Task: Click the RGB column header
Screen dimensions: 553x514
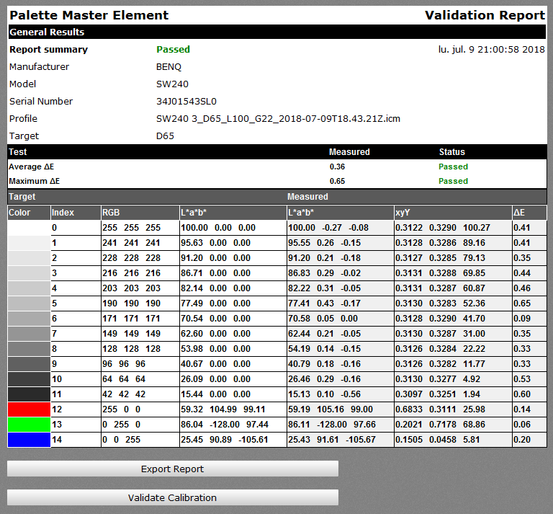Action: (111, 213)
